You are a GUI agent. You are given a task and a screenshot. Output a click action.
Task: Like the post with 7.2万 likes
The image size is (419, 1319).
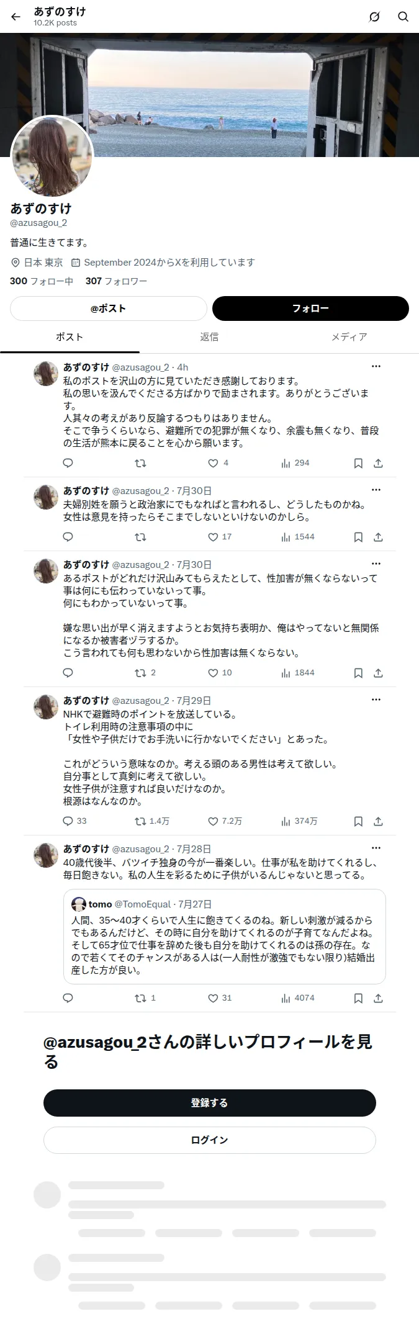click(x=225, y=821)
